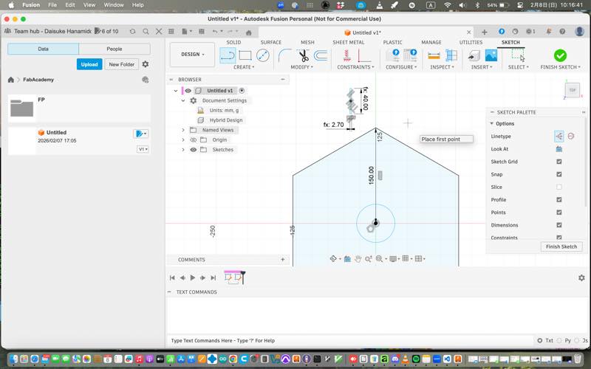Select the Rectangle sketch tool
The height and width of the screenshot is (369, 591).
tap(245, 55)
